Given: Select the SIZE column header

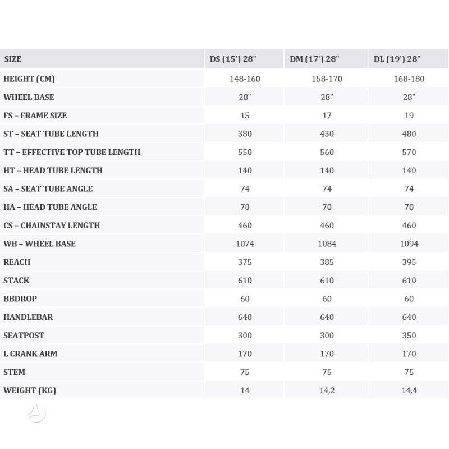Looking at the screenshot, I should [12, 59].
